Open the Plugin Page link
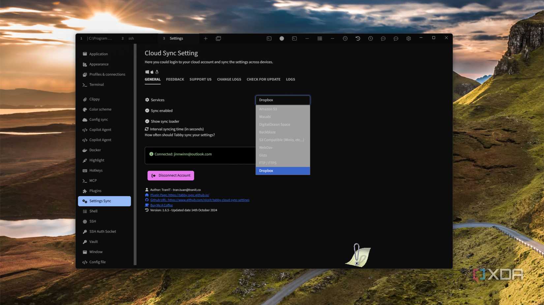This screenshot has height=305, width=544. pyautogui.click(x=180, y=195)
